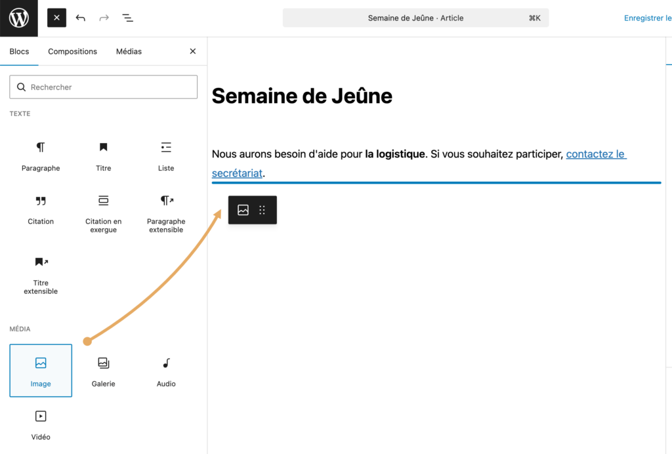Image resolution: width=672 pixels, height=454 pixels.
Task: Switch to the Compositions tab
Action: [72, 51]
